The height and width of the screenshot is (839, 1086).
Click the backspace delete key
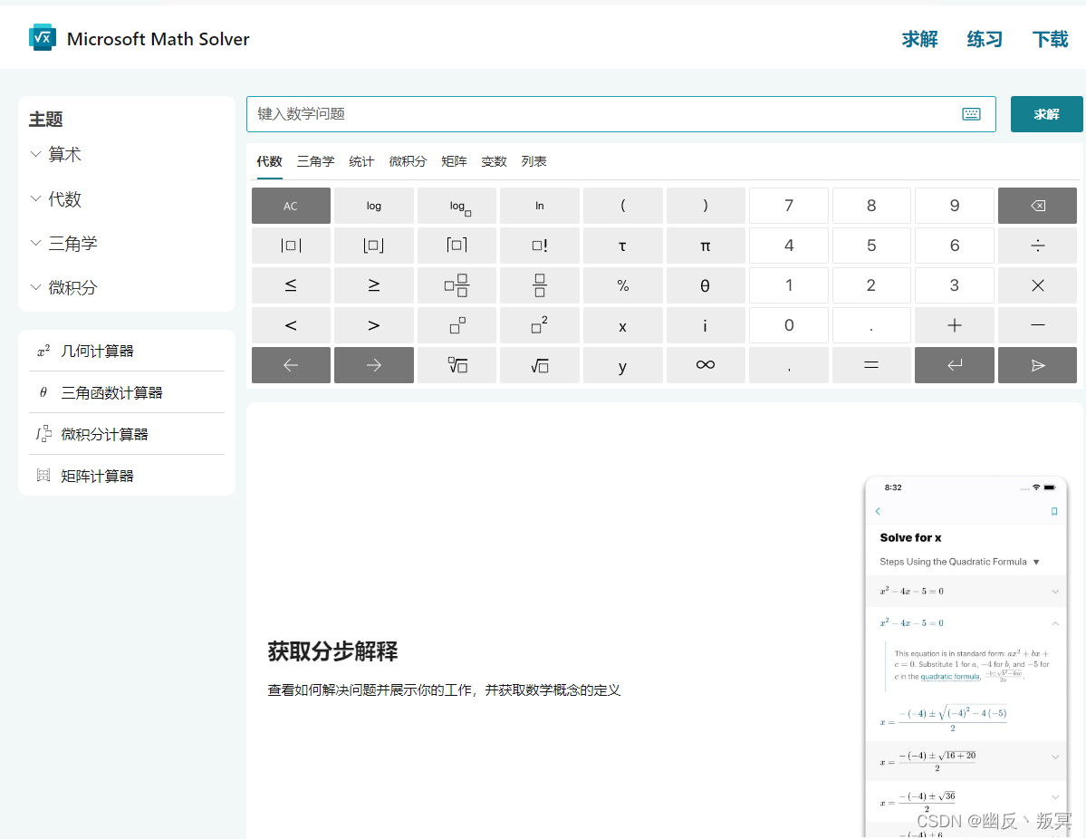[x=1037, y=206]
